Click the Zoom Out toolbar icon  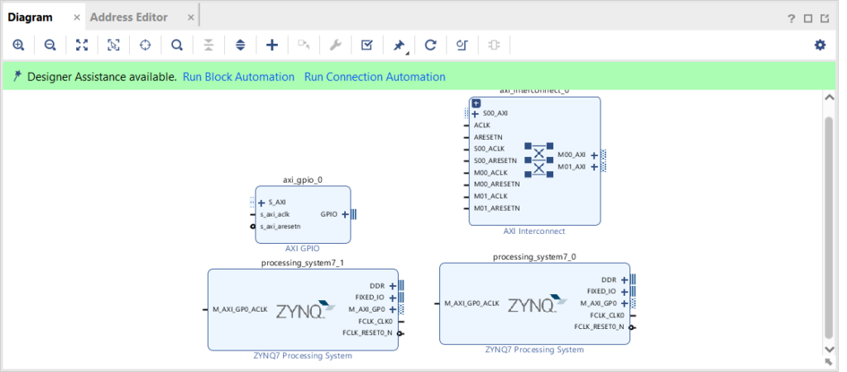point(50,45)
